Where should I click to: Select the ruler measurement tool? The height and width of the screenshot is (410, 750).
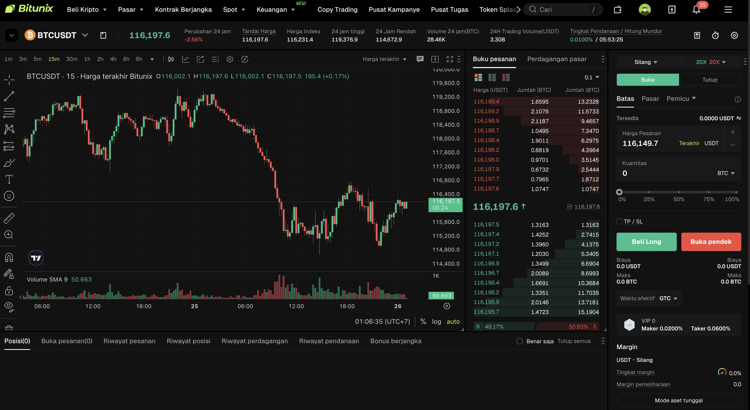pyautogui.click(x=9, y=218)
